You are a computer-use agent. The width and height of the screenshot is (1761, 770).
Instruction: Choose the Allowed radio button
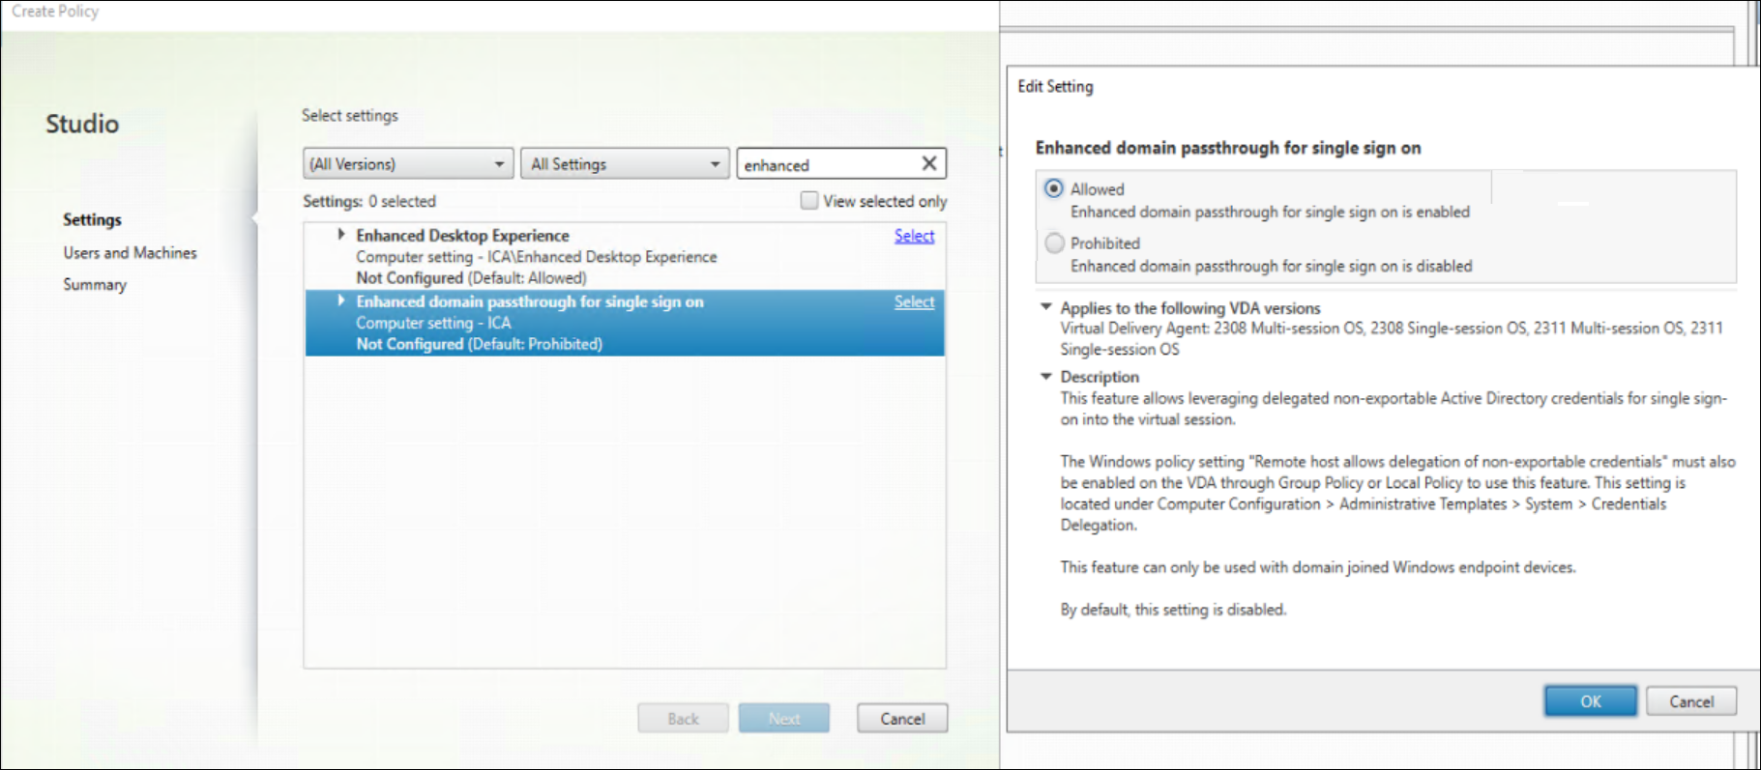1054,188
